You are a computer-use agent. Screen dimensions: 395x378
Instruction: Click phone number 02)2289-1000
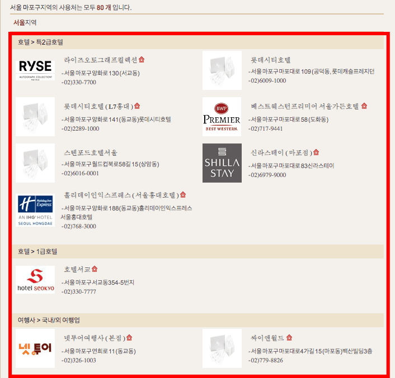81,128
